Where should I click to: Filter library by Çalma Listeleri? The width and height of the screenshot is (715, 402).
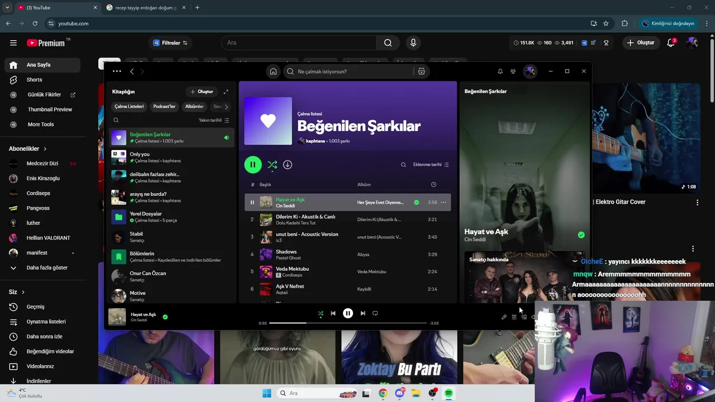[129, 107]
